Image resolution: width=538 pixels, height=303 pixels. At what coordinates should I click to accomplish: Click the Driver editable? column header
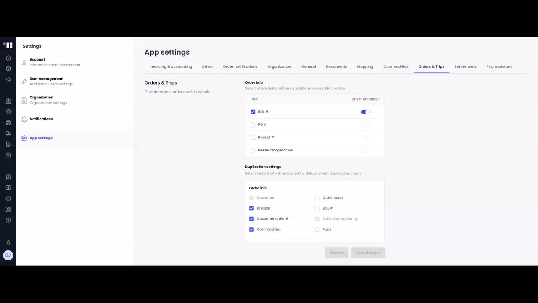pos(365,99)
